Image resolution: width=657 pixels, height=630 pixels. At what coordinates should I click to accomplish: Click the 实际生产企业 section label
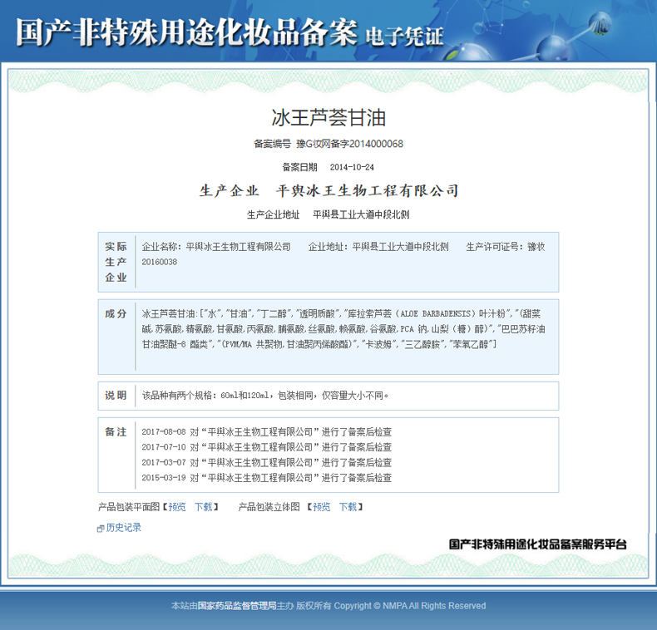pyautogui.click(x=116, y=262)
